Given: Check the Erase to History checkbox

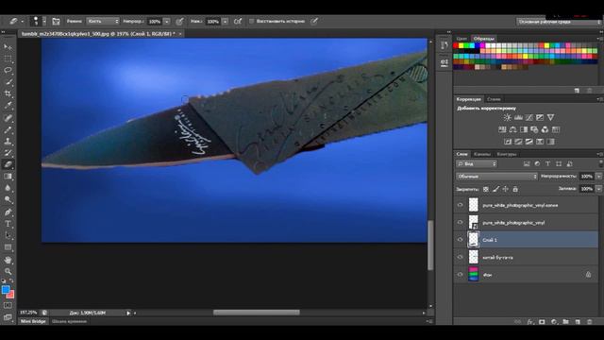Looking at the screenshot, I should 252,22.
